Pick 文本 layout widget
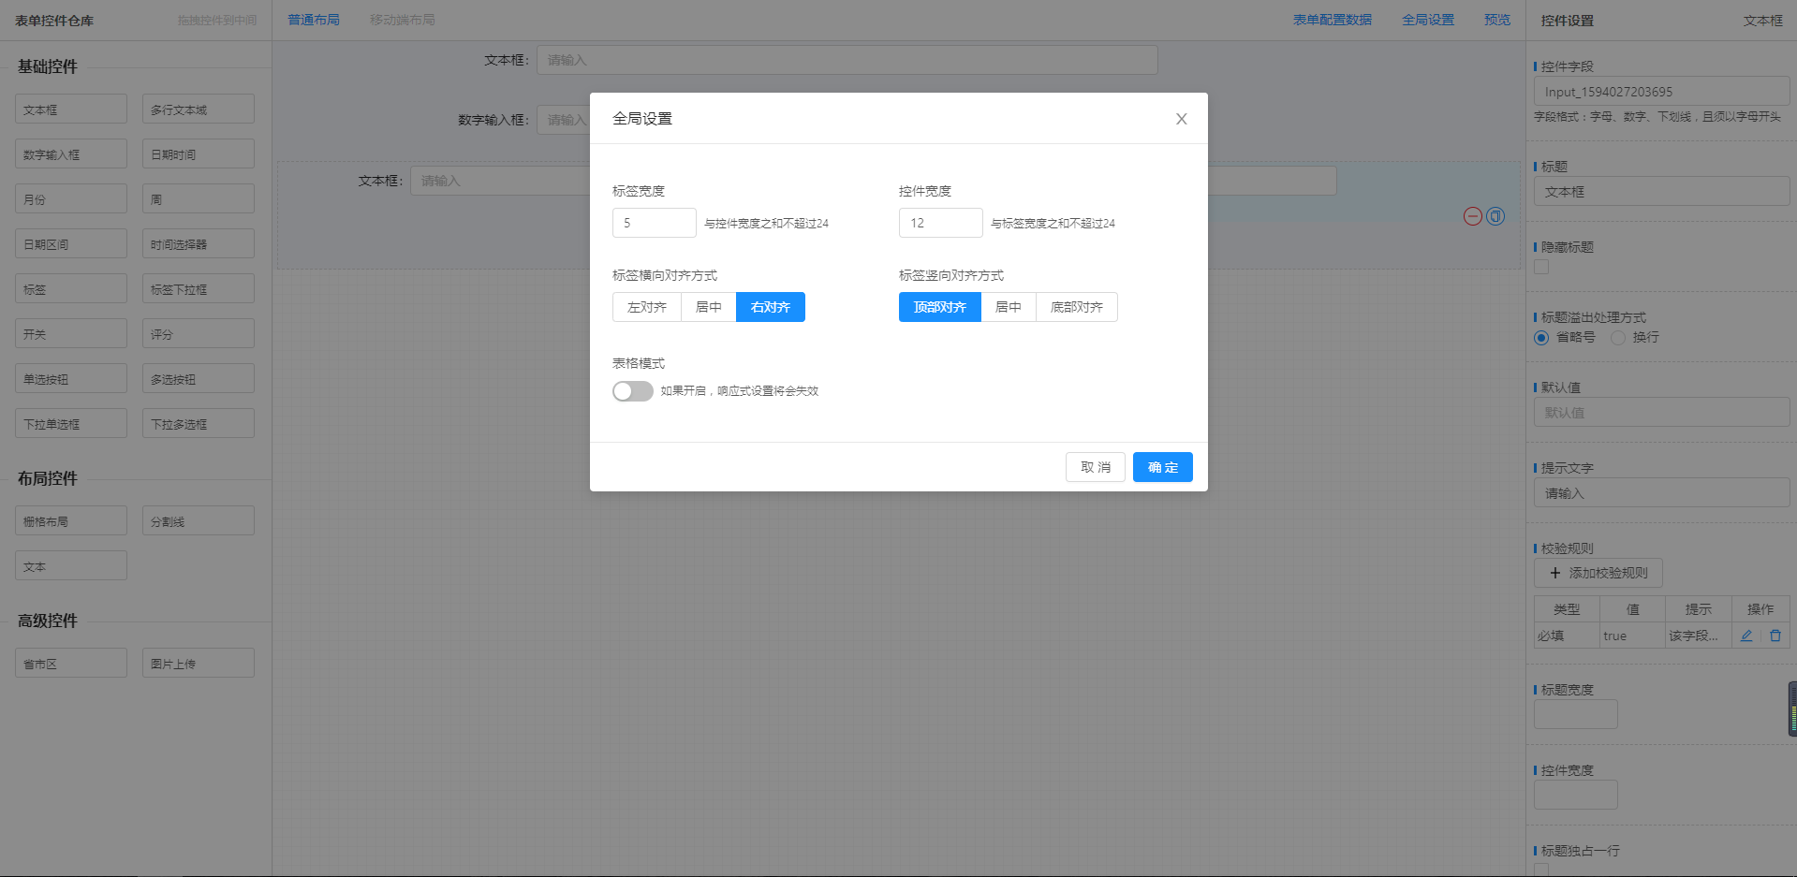Screen dimensions: 1797x877 pyautogui.click(x=71, y=565)
